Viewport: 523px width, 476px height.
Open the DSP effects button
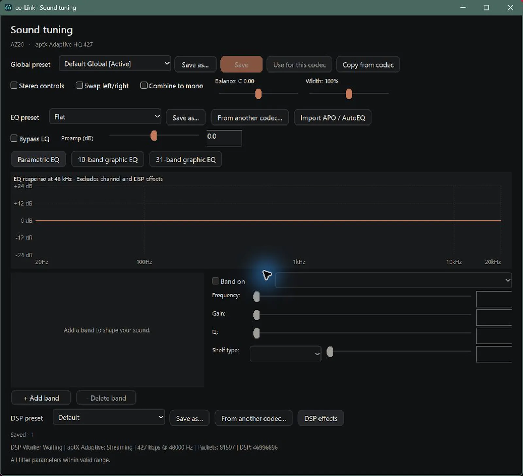[321, 418]
